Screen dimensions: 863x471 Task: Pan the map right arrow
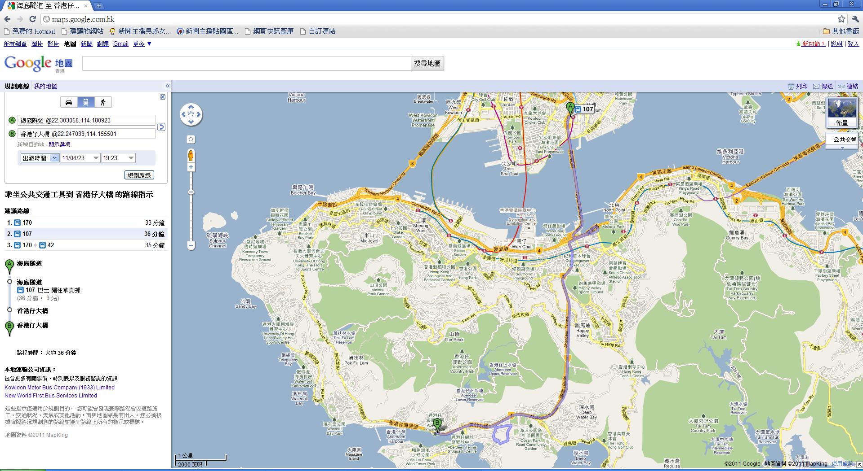(x=198, y=114)
